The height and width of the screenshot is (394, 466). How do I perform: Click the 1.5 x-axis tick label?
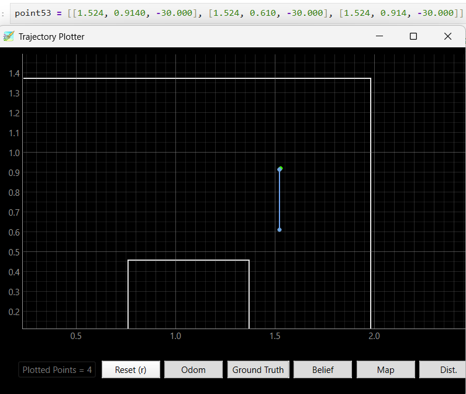click(x=275, y=336)
